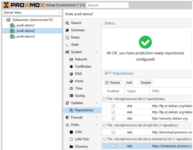
Task: Click the top Search input field
Action: (107, 5)
